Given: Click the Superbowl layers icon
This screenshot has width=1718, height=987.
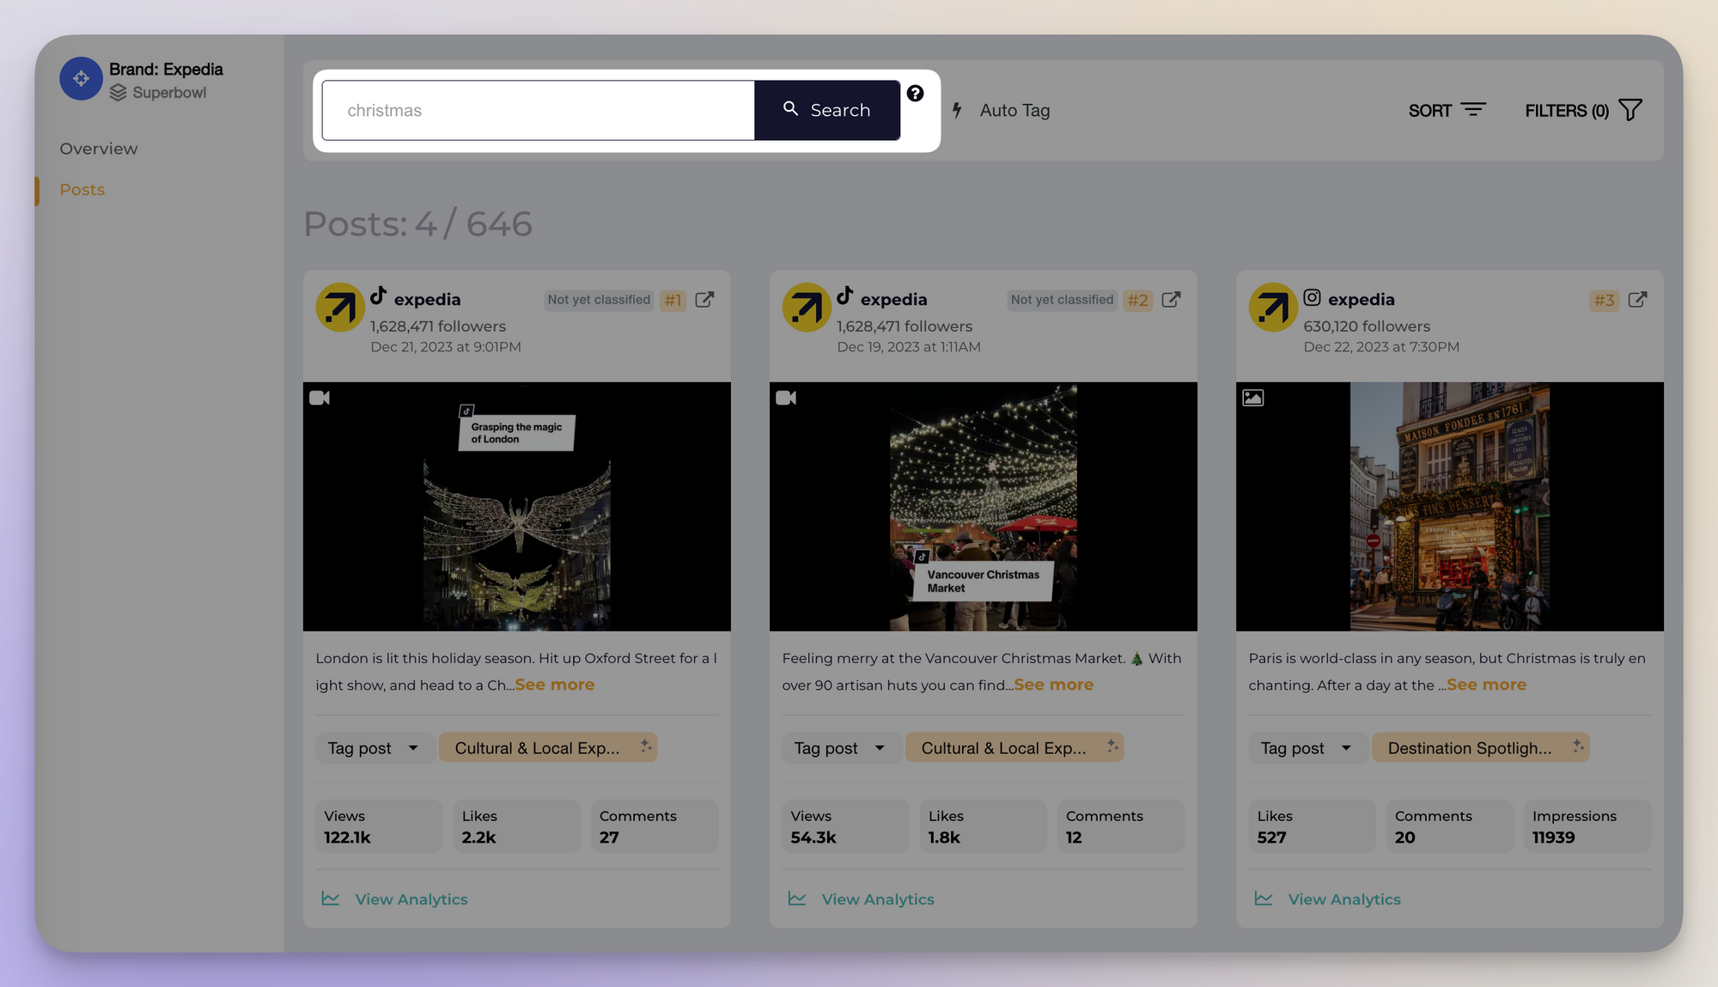Looking at the screenshot, I should pyautogui.click(x=119, y=93).
